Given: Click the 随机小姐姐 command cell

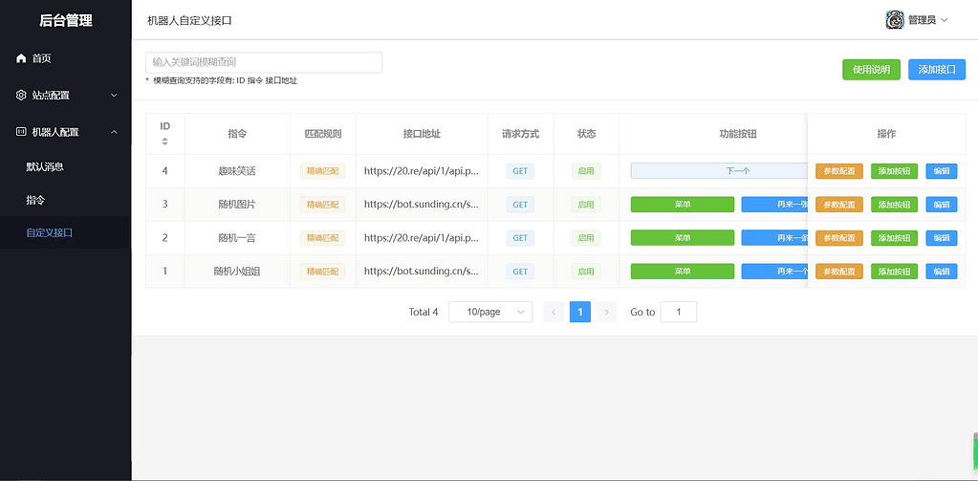Looking at the screenshot, I should [x=237, y=272].
